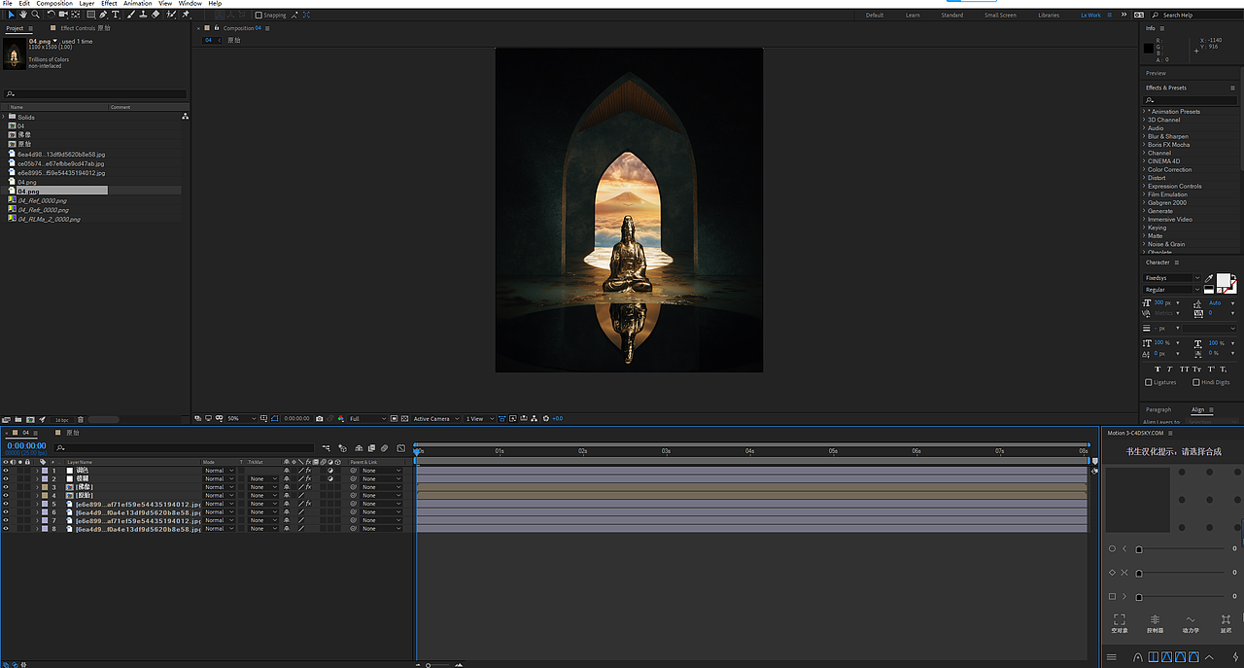This screenshot has height=668, width=1244.
Task: Create new folder in Project panel
Action: 17,419
